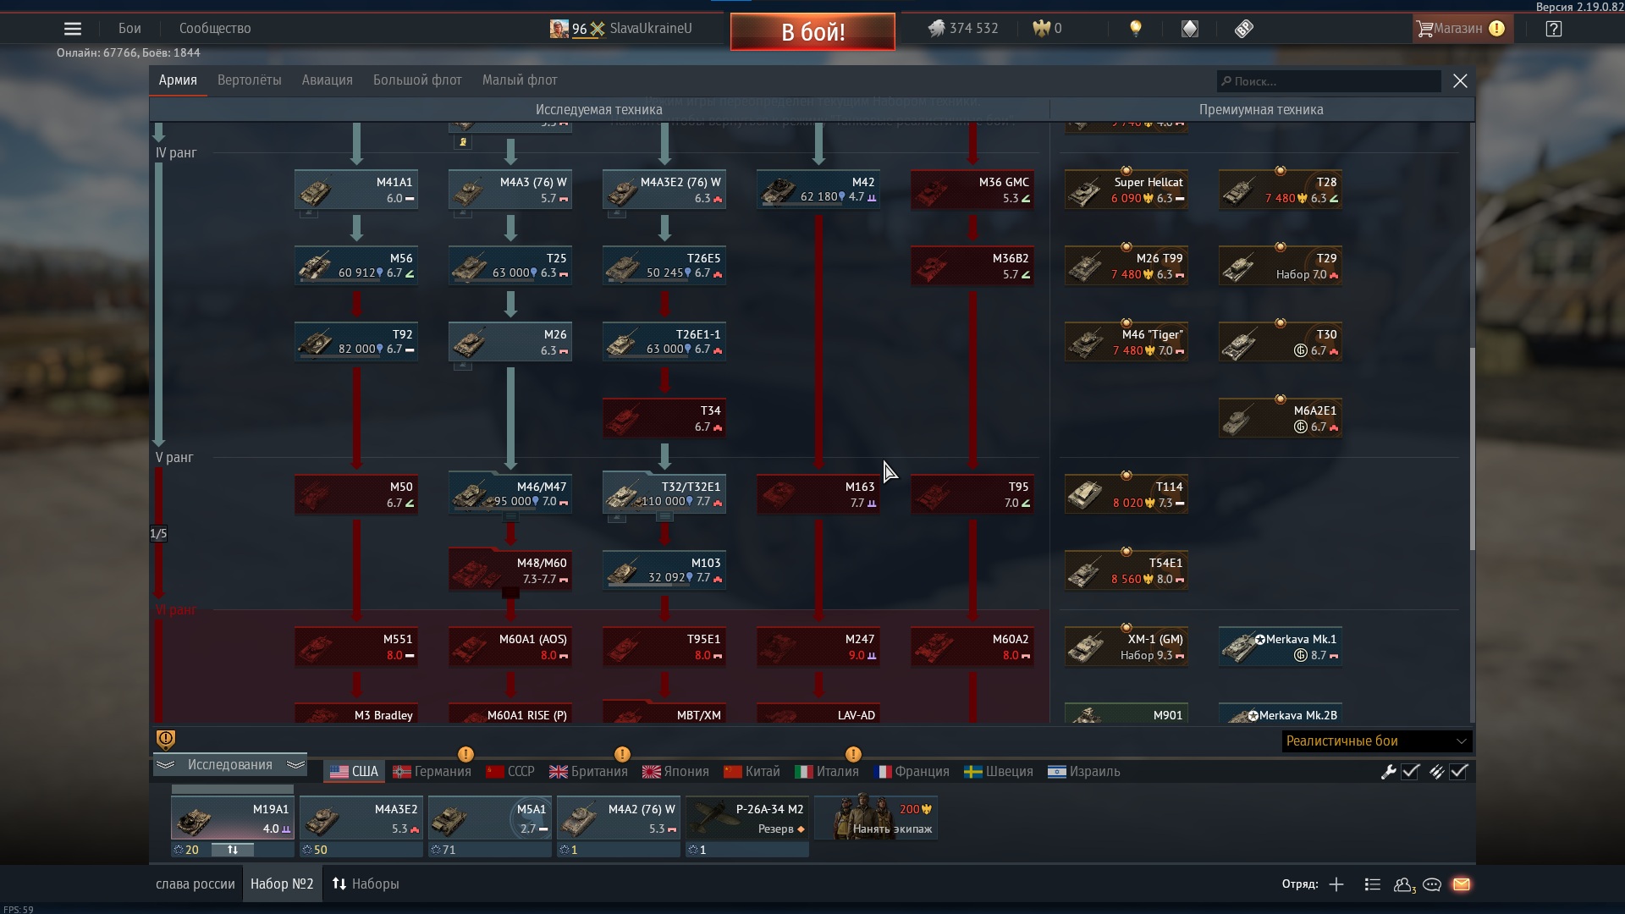Click the research tree vertical scrollbar
The image size is (1625, 914).
(x=1472, y=449)
